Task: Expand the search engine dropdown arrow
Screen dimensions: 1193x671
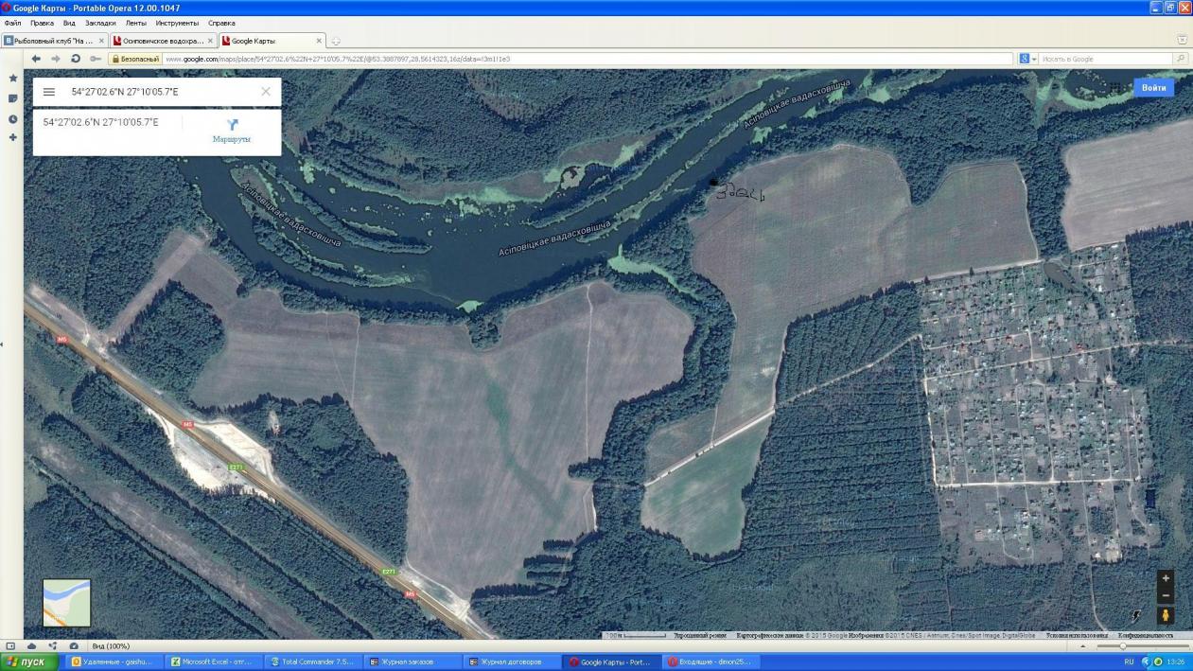Action: [x=1036, y=59]
